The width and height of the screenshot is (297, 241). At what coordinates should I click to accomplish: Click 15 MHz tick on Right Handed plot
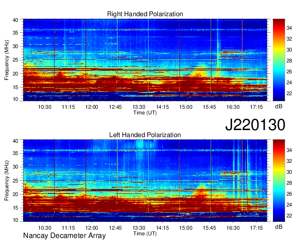(x=15, y=87)
